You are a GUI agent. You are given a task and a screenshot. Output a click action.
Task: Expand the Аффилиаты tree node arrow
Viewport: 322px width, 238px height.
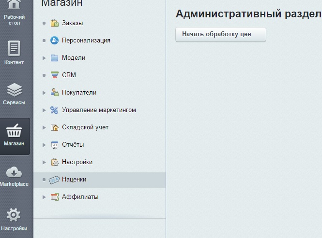44,197
